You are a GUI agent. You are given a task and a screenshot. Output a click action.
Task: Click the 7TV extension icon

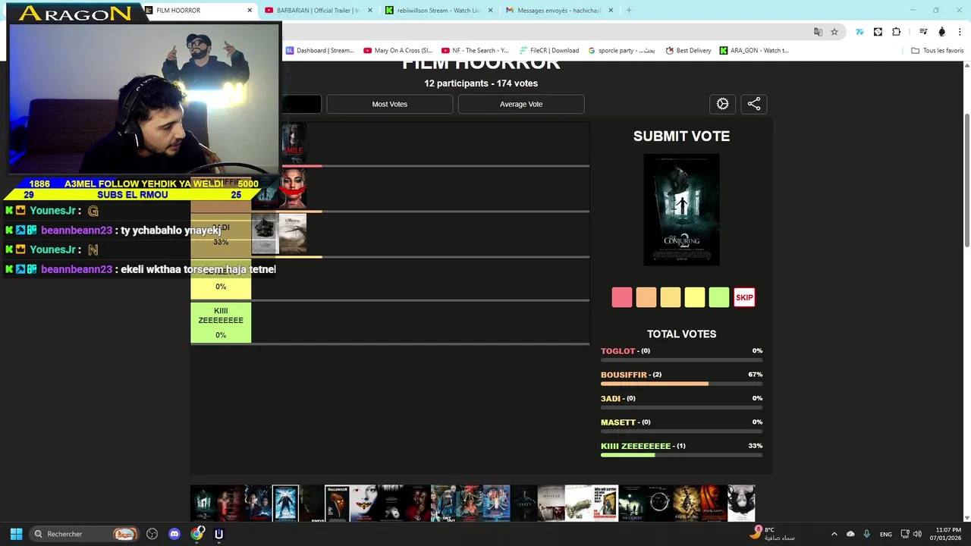(x=859, y=32)
